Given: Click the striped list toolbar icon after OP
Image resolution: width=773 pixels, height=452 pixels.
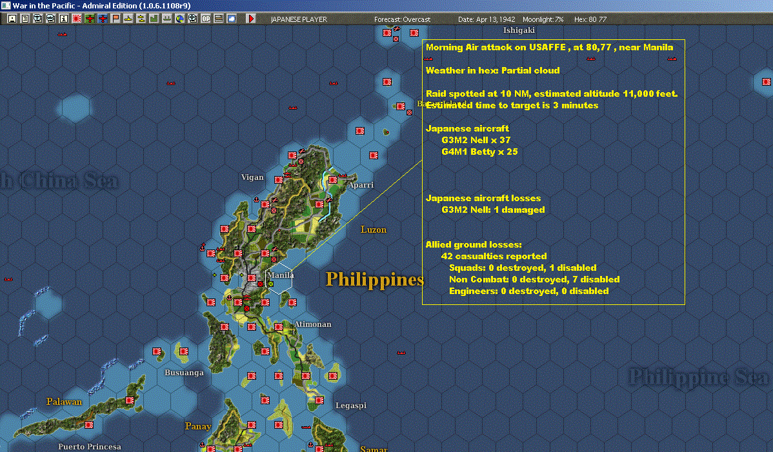Looking at the screenshot, I should coord(218,19).
